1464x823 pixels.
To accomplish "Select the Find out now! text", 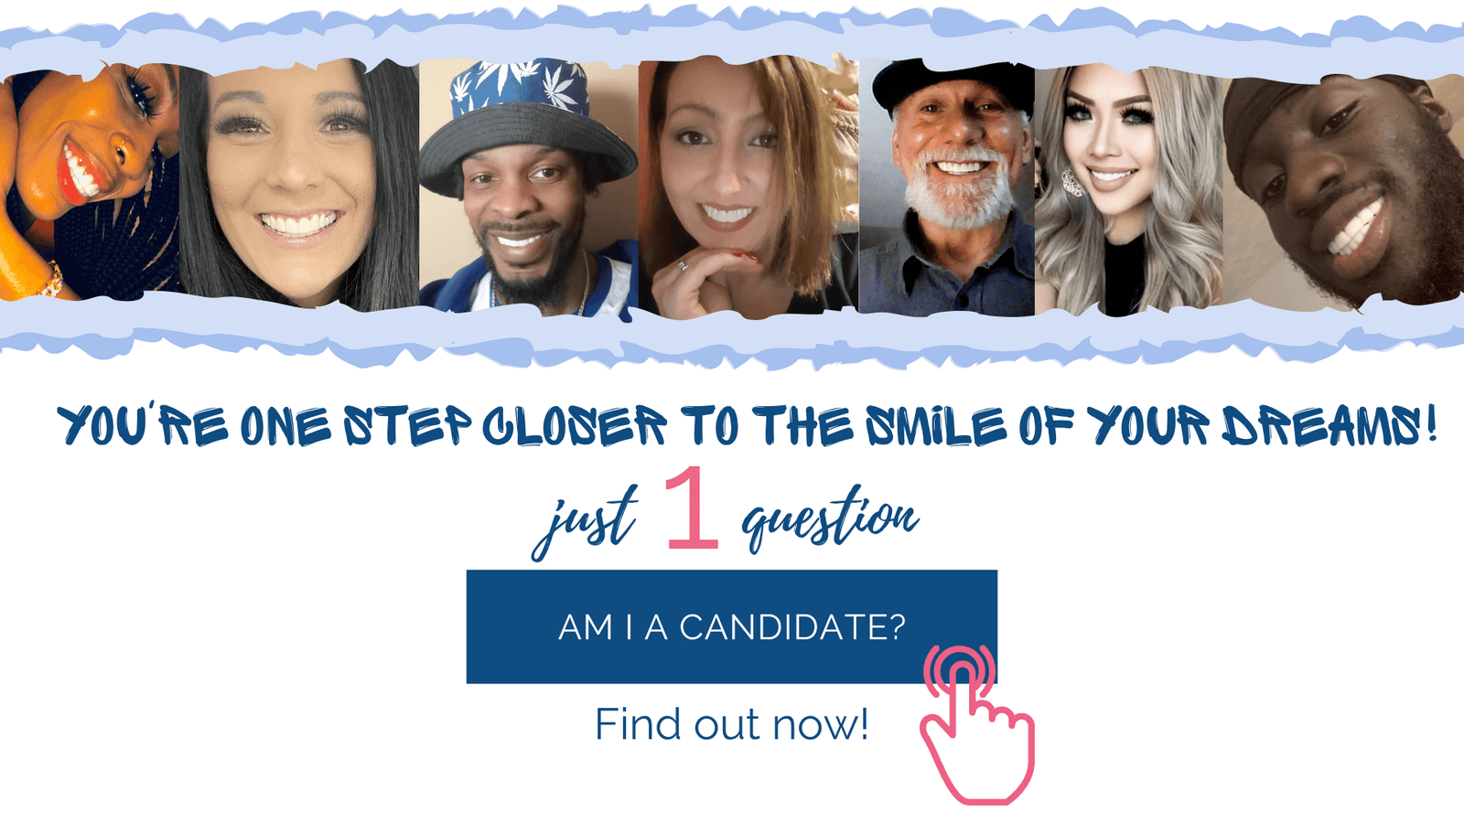I will coord(731,724).
